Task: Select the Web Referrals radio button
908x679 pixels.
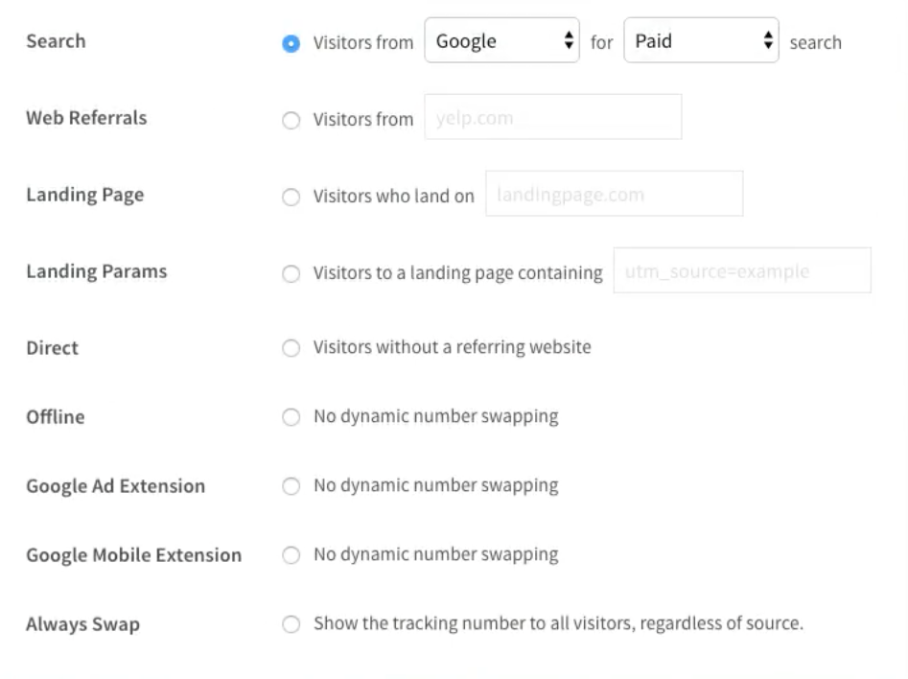Action: coord(291,121)
